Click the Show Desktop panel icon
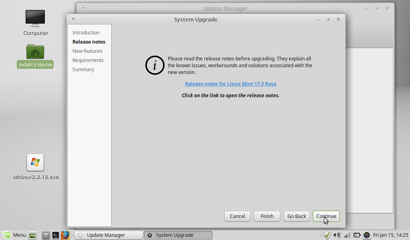The width and height of the screenshot is (410, 240). [x=32, y=235]
